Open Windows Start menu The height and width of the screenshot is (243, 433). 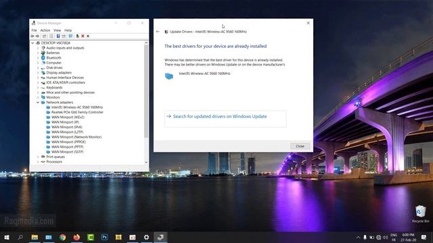tap(7, 237)
